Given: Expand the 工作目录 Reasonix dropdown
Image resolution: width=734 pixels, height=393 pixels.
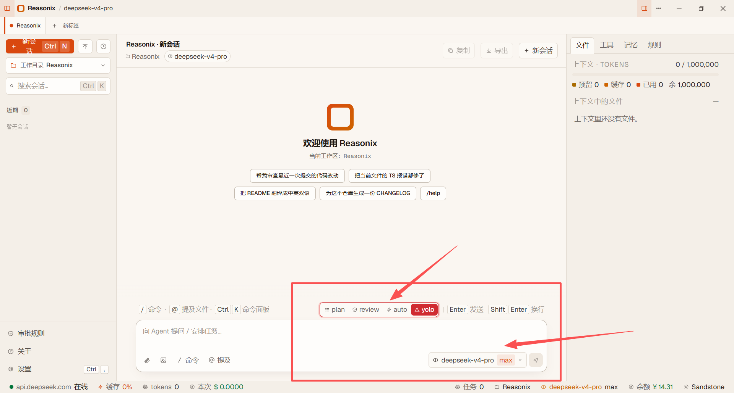Looking at the screenshot, I should tap(58, 65).
